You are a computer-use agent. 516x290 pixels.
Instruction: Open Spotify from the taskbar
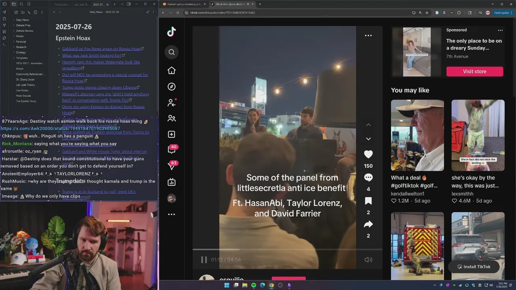coord(254,285)
